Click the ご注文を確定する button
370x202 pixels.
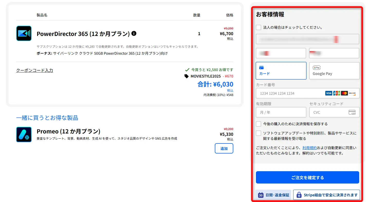click(x=307, y=177)
